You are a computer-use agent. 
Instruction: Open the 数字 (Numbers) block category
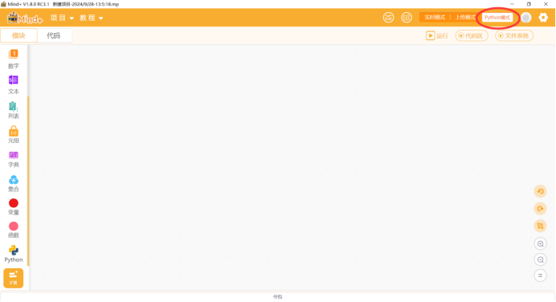[x=14, y=59]
